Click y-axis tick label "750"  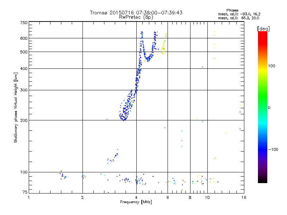(24, 23)
